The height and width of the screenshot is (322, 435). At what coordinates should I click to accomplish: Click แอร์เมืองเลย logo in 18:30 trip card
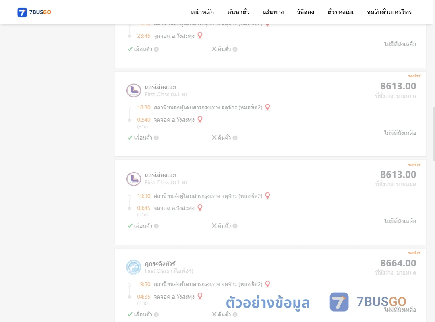134,91
